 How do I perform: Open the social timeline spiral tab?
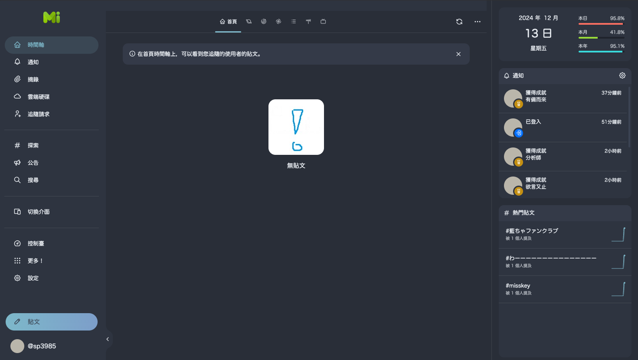tap(264, 21)
